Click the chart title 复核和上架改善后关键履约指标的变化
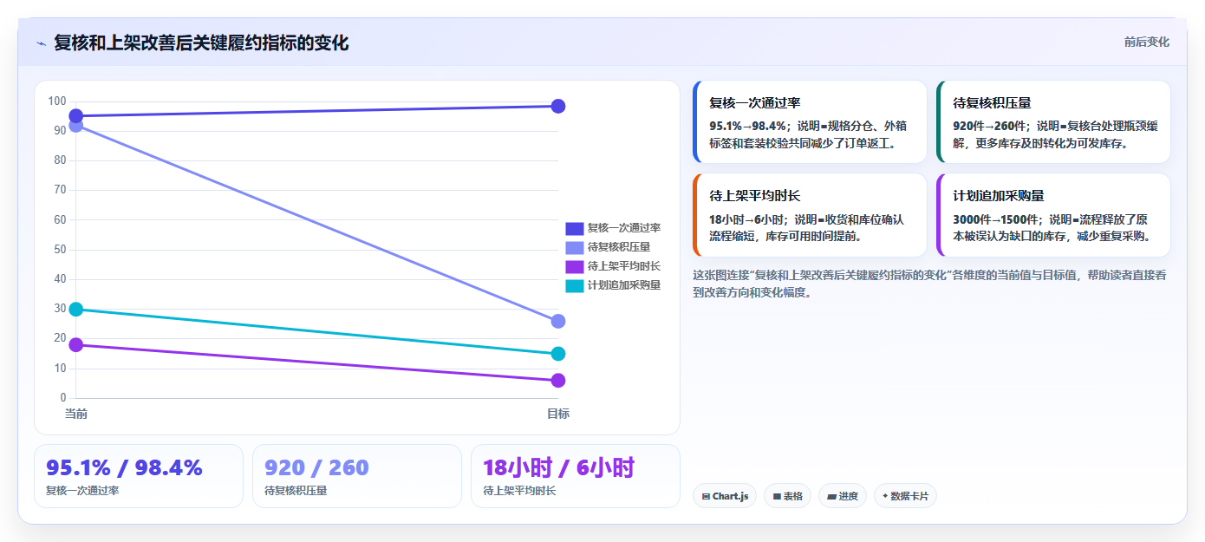1205x542 pixels. point(201,43)
